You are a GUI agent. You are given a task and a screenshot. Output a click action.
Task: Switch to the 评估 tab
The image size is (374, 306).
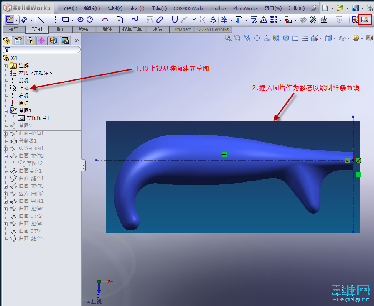point(157,29)
